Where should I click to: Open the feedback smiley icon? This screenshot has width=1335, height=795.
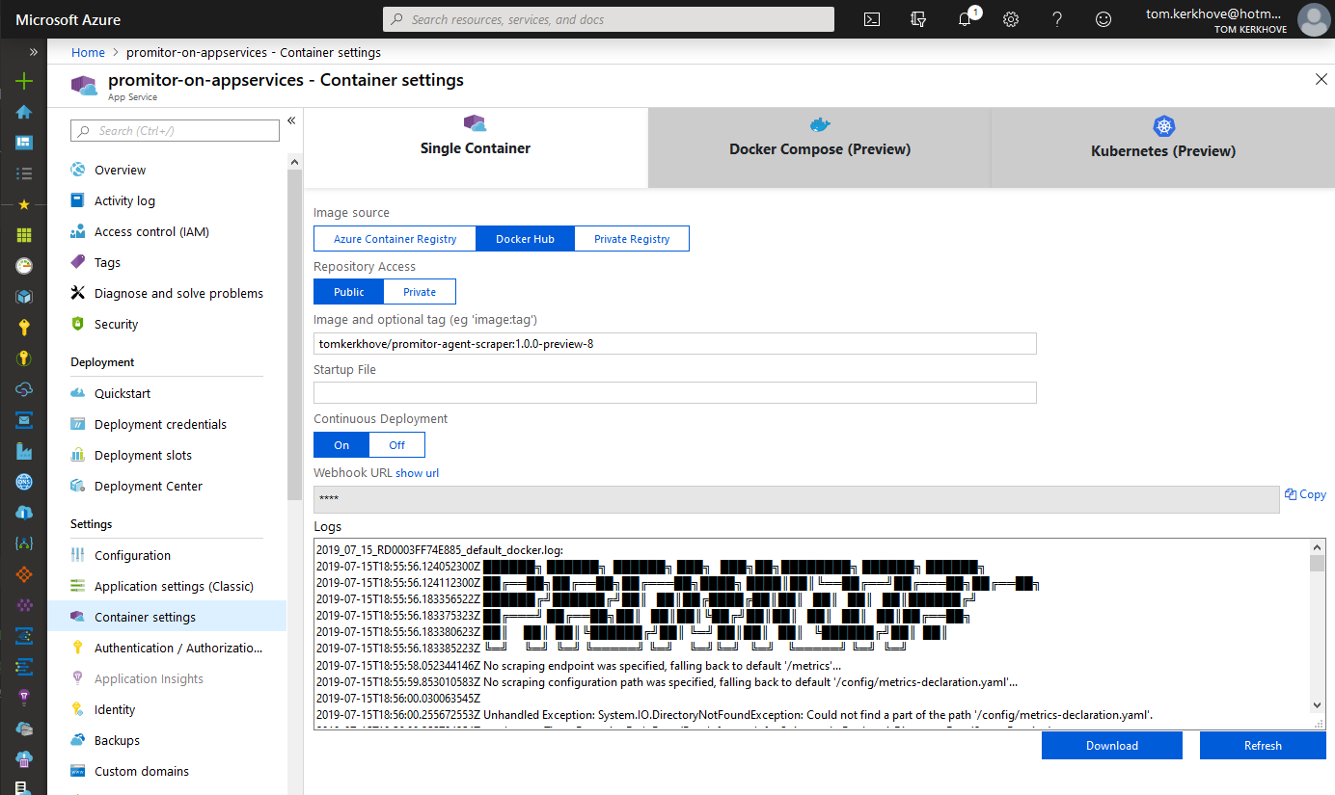(x=1103, y=19)
